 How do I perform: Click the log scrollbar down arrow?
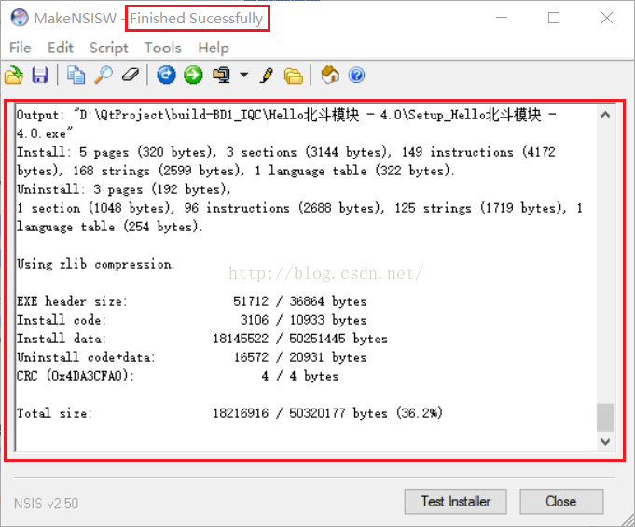tap(605, 441)
